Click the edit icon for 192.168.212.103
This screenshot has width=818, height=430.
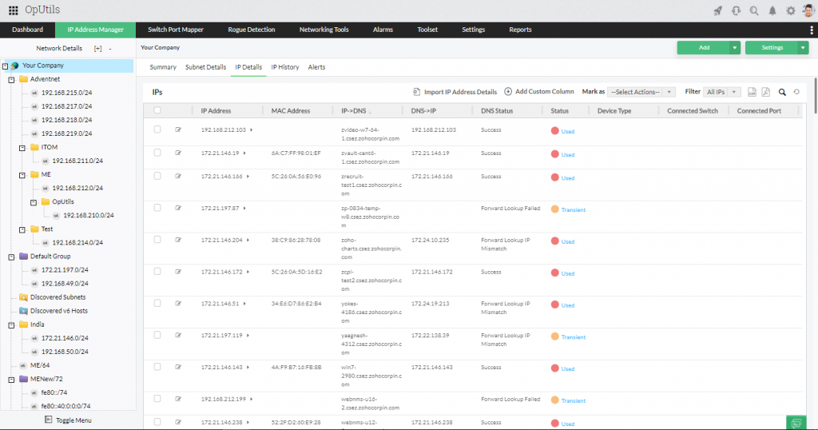pos(178,129)
